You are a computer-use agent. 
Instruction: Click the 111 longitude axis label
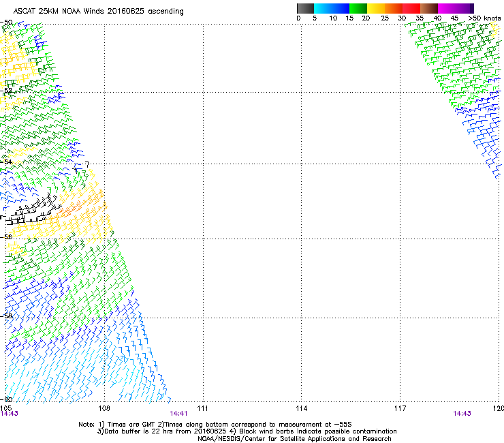(x=202, y=408)
